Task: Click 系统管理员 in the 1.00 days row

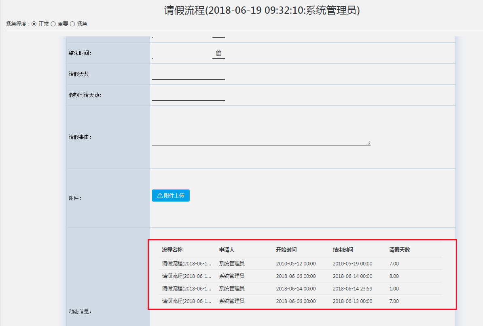Action: click(x=232, y=289)
